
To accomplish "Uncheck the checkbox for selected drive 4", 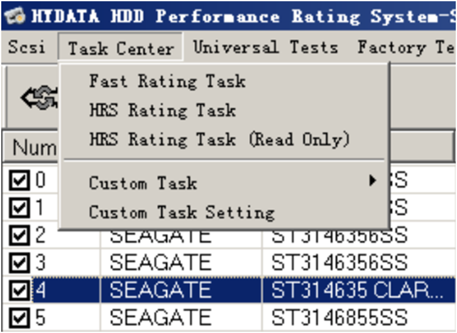I will (19, 290).
